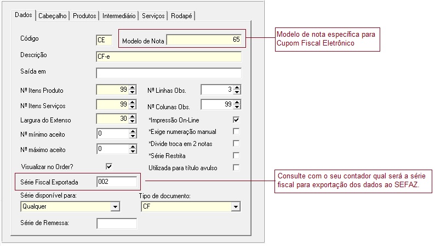The width and height of the screenshot is (435, 247).
Task: Tick the Divide troca em 2 notas checkbox
Action: (x=236, y=144)
